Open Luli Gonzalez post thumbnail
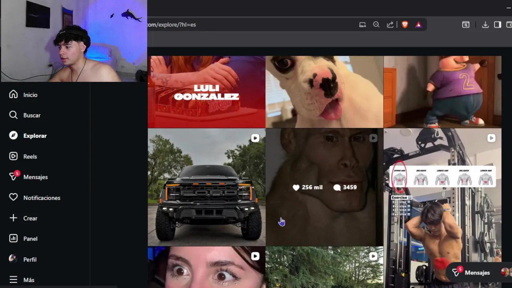Screen dimensions: 512x288 206,92
